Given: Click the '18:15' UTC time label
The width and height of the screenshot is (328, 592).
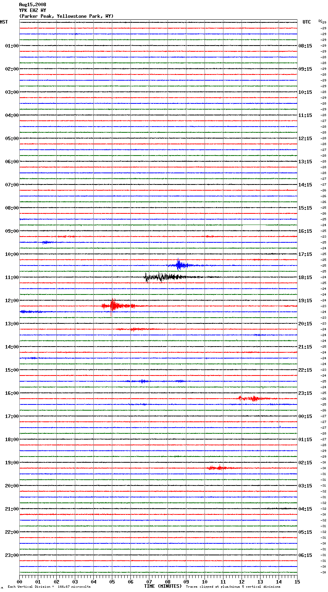Looking at the screenshot, I should click(305, 277).
